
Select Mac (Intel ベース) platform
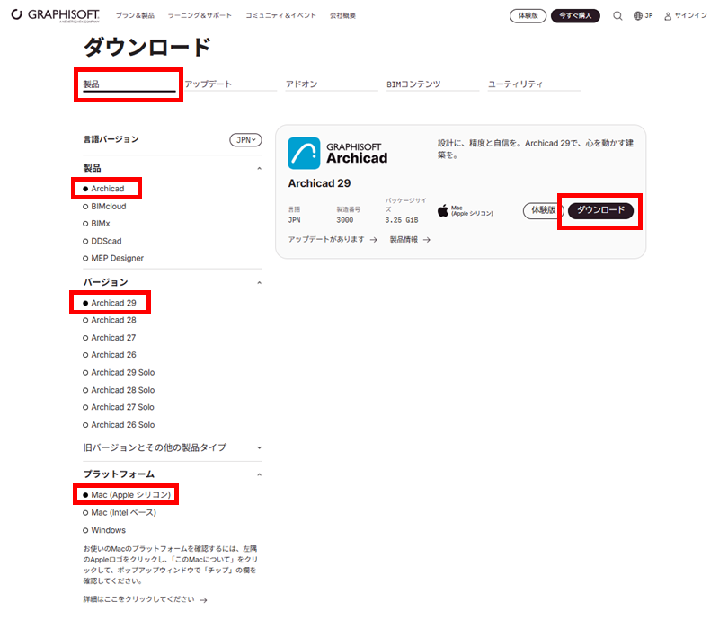(x=120, y=512)
